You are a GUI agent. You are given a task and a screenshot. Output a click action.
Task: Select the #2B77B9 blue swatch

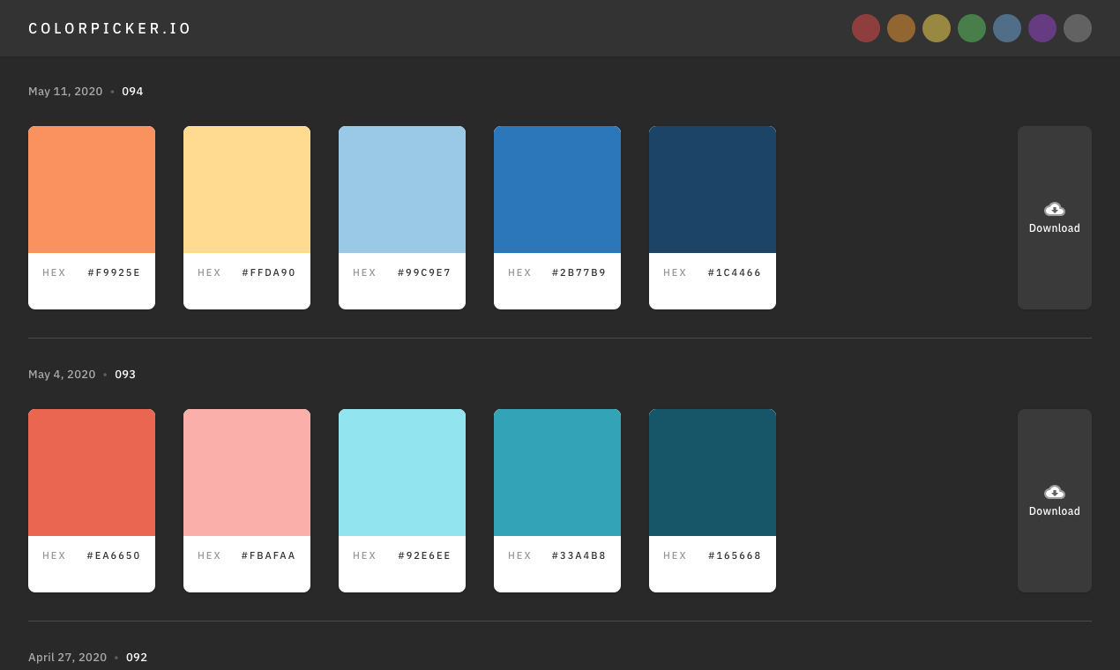557,189
